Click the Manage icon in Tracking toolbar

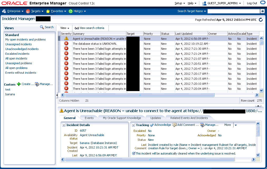coord(202,125)
